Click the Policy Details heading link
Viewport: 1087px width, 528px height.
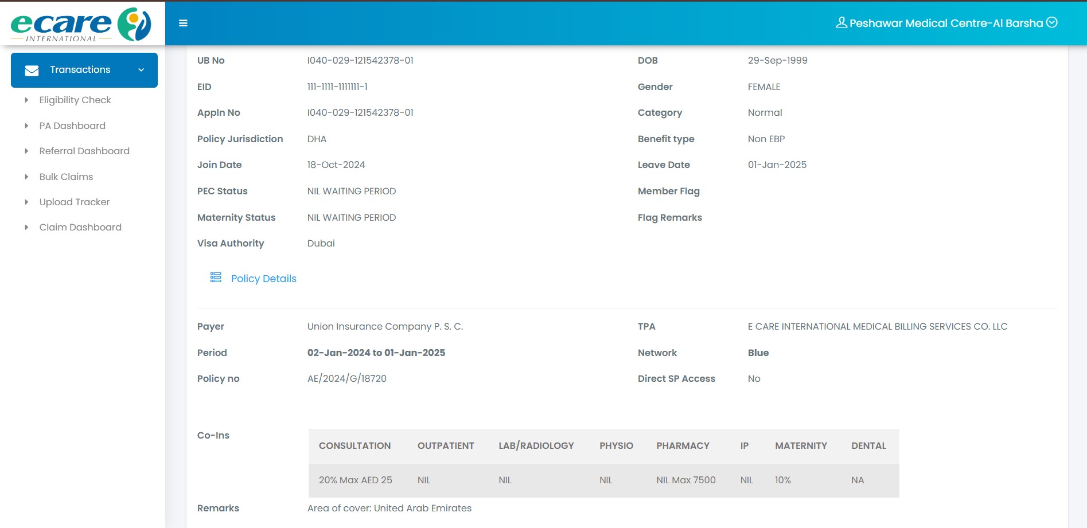[x=263, y=279]
